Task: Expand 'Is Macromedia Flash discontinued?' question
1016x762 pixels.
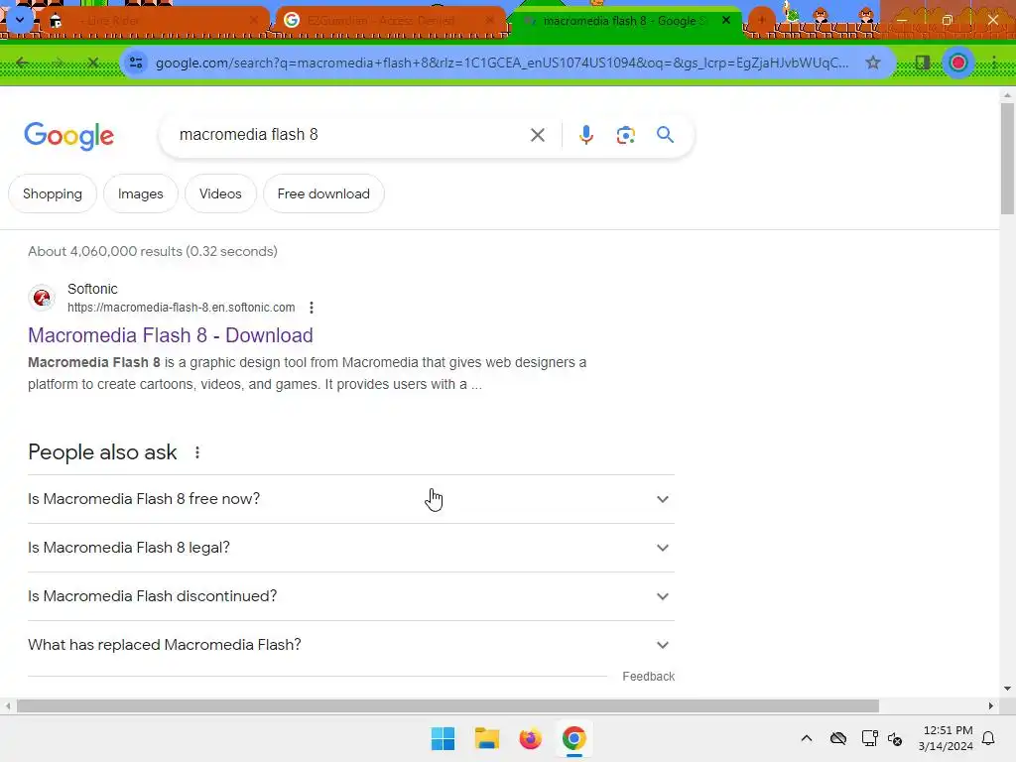Action: (351, 596)
